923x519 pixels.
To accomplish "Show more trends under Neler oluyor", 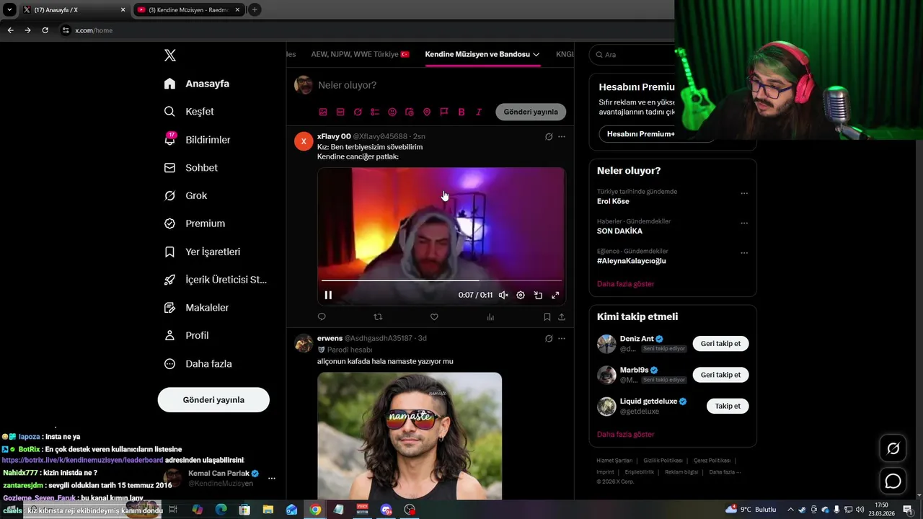I will tap(625, 284).
